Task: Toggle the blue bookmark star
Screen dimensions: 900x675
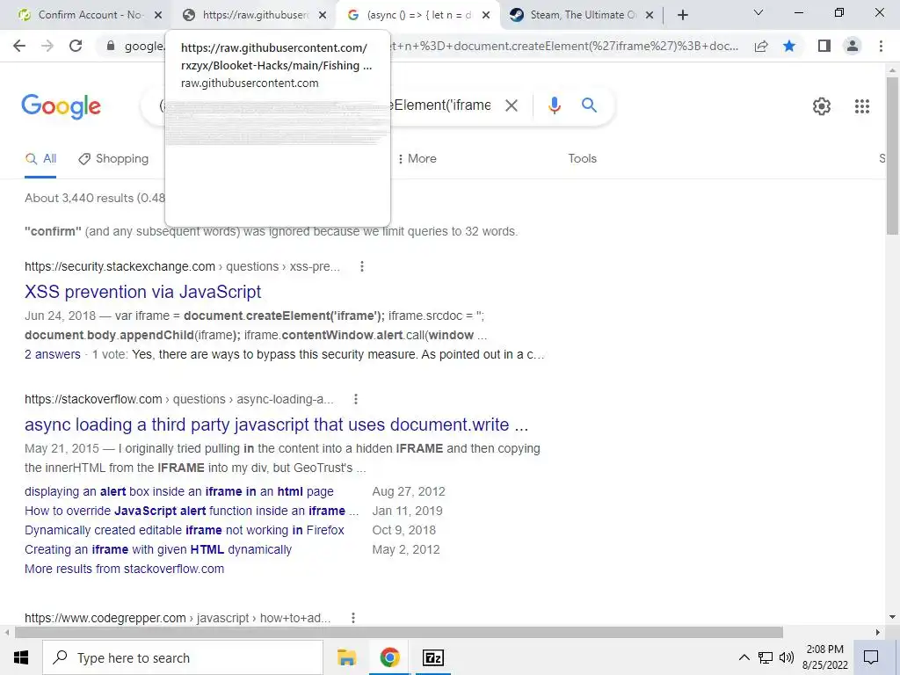Action: 789,46
